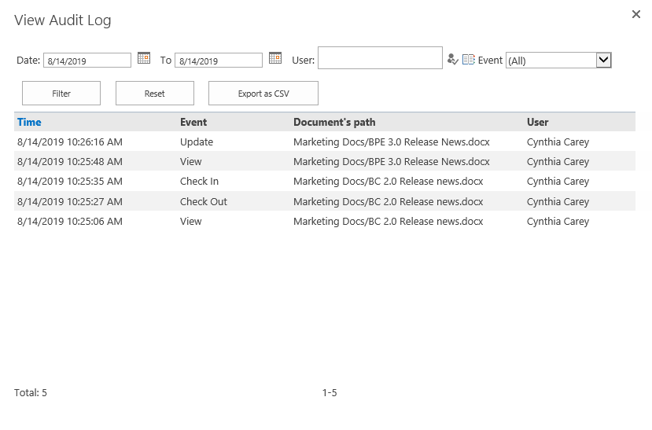Click the Event filter combo box
The height and width of the screenshot is (430, 652).
pos(558,60)
